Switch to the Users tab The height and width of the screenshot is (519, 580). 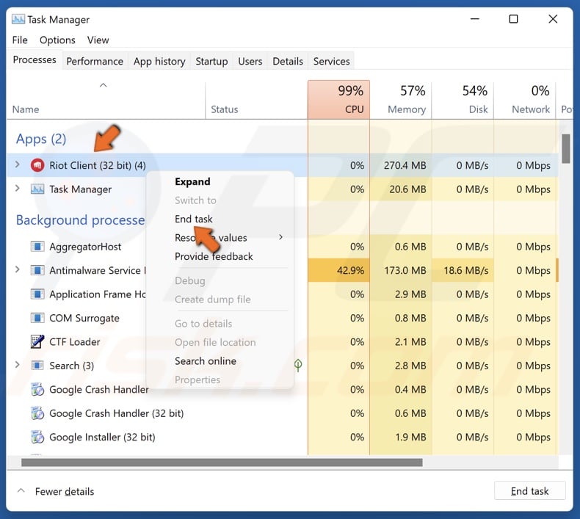tap(250, 61)
